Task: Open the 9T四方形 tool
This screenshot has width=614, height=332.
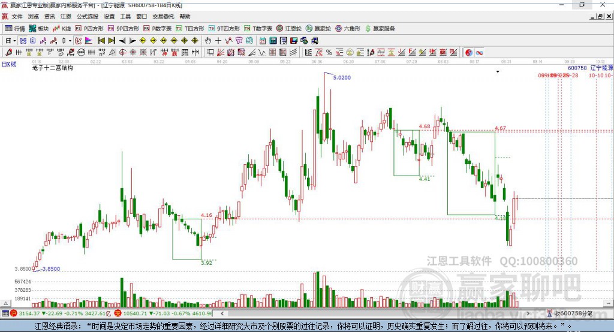Action: tap(224, 29)
